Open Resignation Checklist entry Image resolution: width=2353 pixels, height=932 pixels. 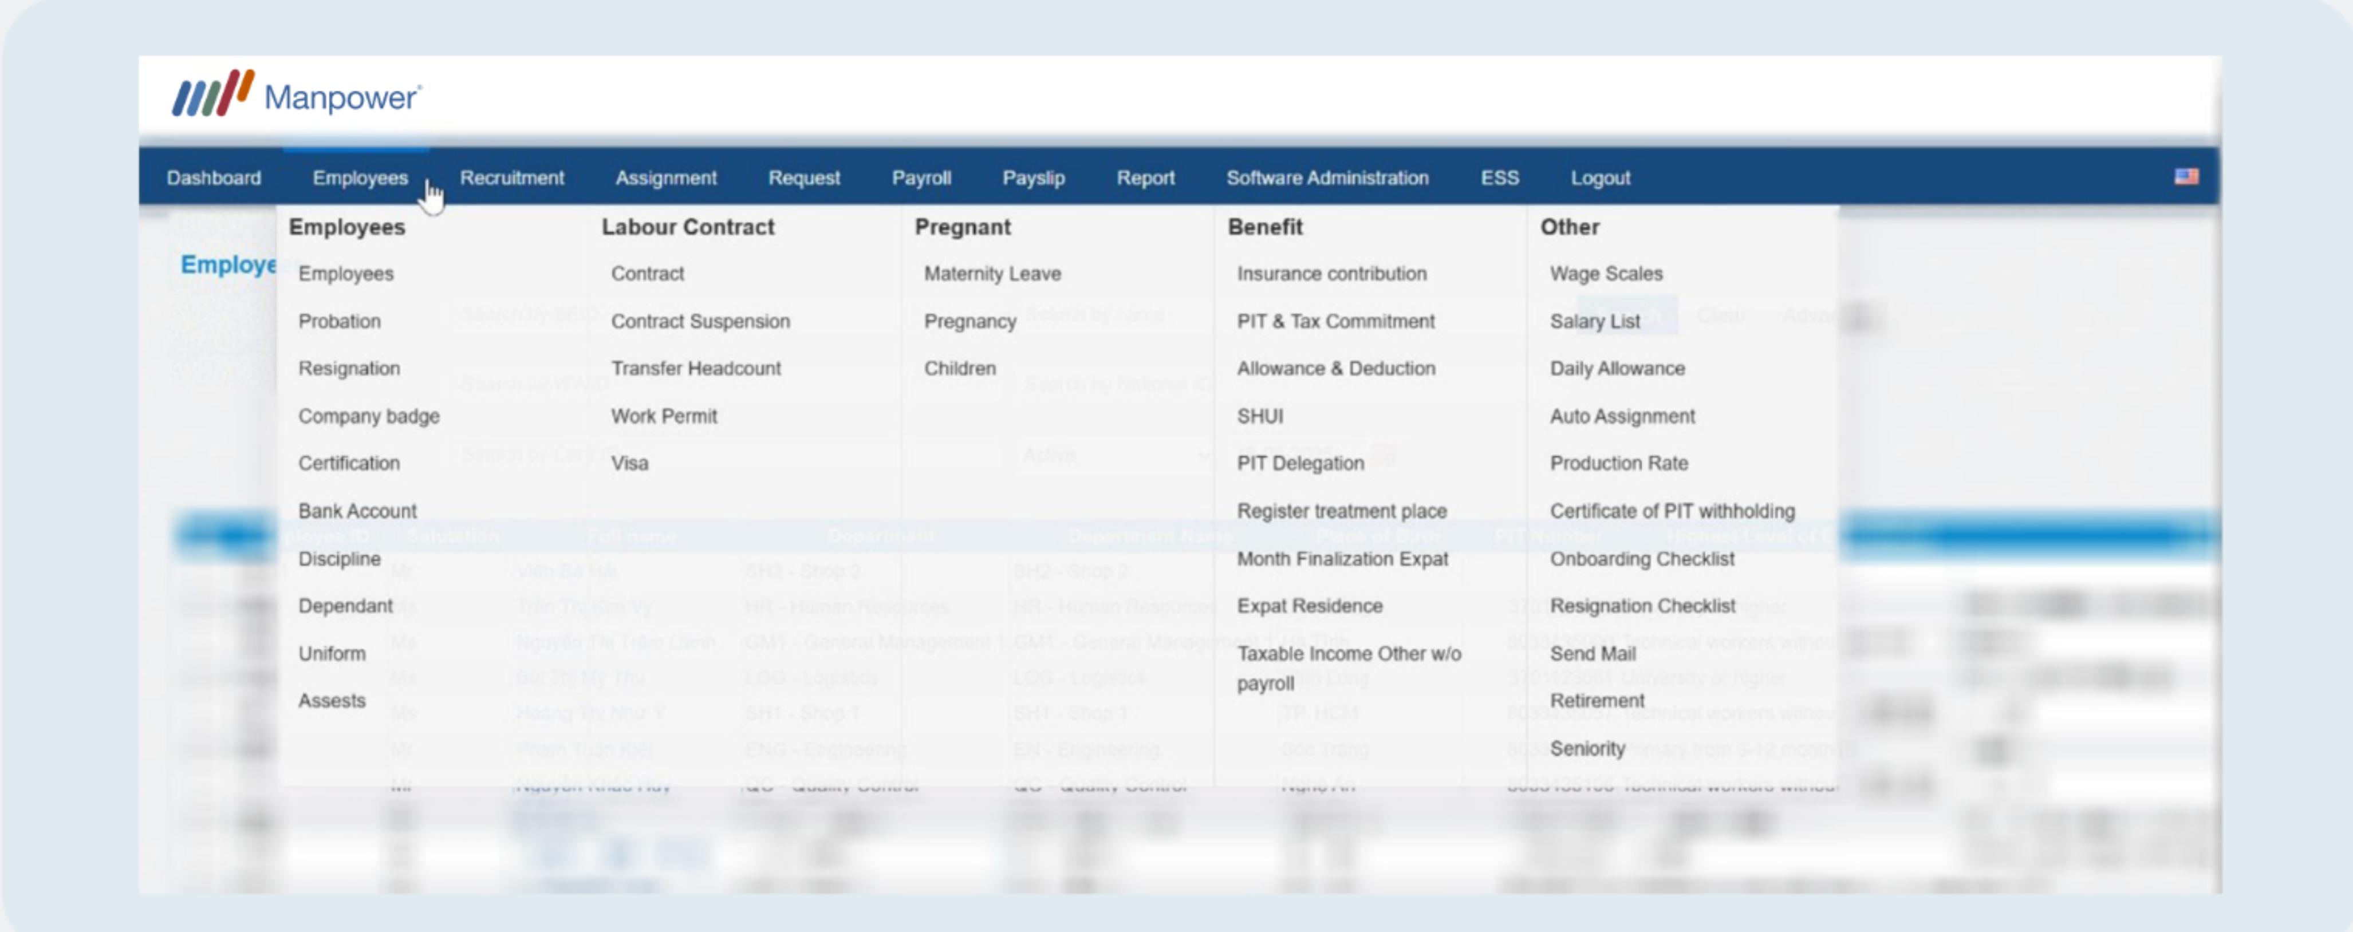1642,606
